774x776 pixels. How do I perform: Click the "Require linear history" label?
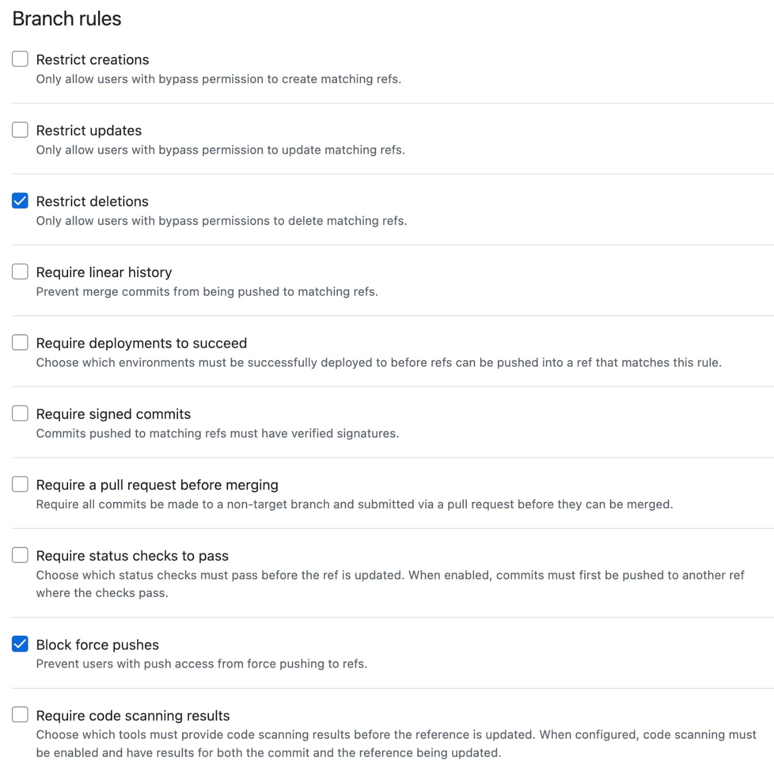pos(104,272)
